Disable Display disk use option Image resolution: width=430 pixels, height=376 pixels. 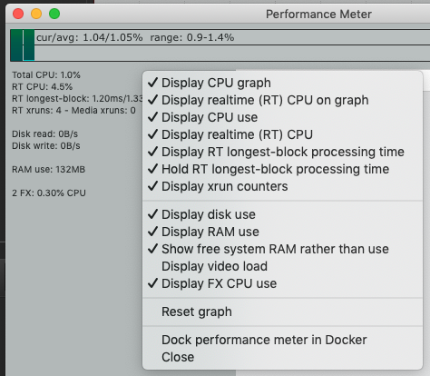point(282,214)
